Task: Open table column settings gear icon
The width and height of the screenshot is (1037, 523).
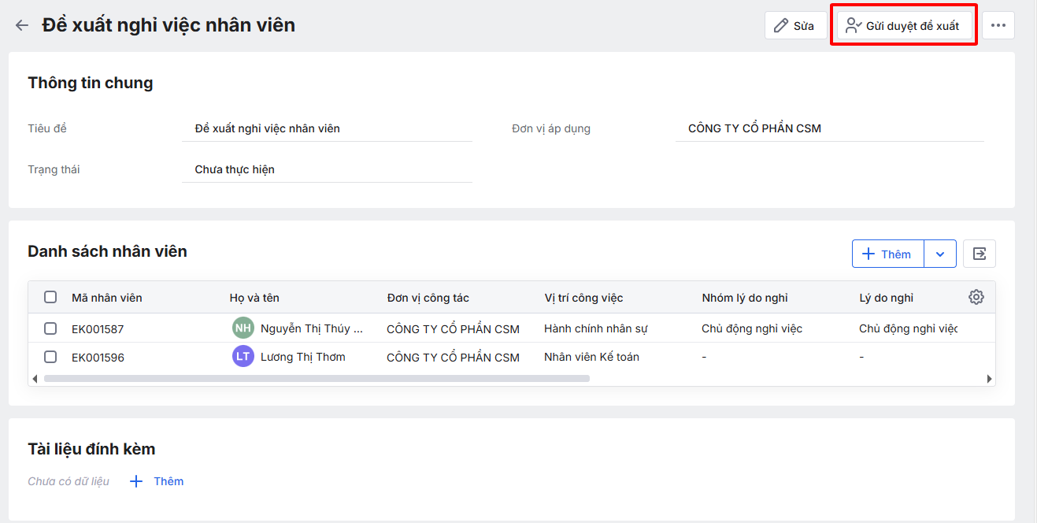Action: tap(976, 297)
